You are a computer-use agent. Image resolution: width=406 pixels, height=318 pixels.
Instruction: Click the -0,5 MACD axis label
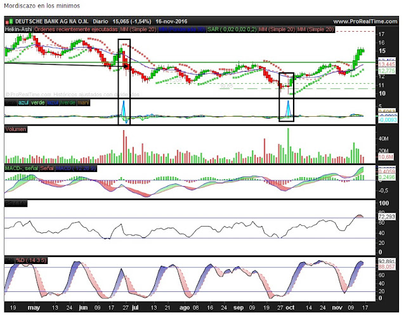[383, 190]
